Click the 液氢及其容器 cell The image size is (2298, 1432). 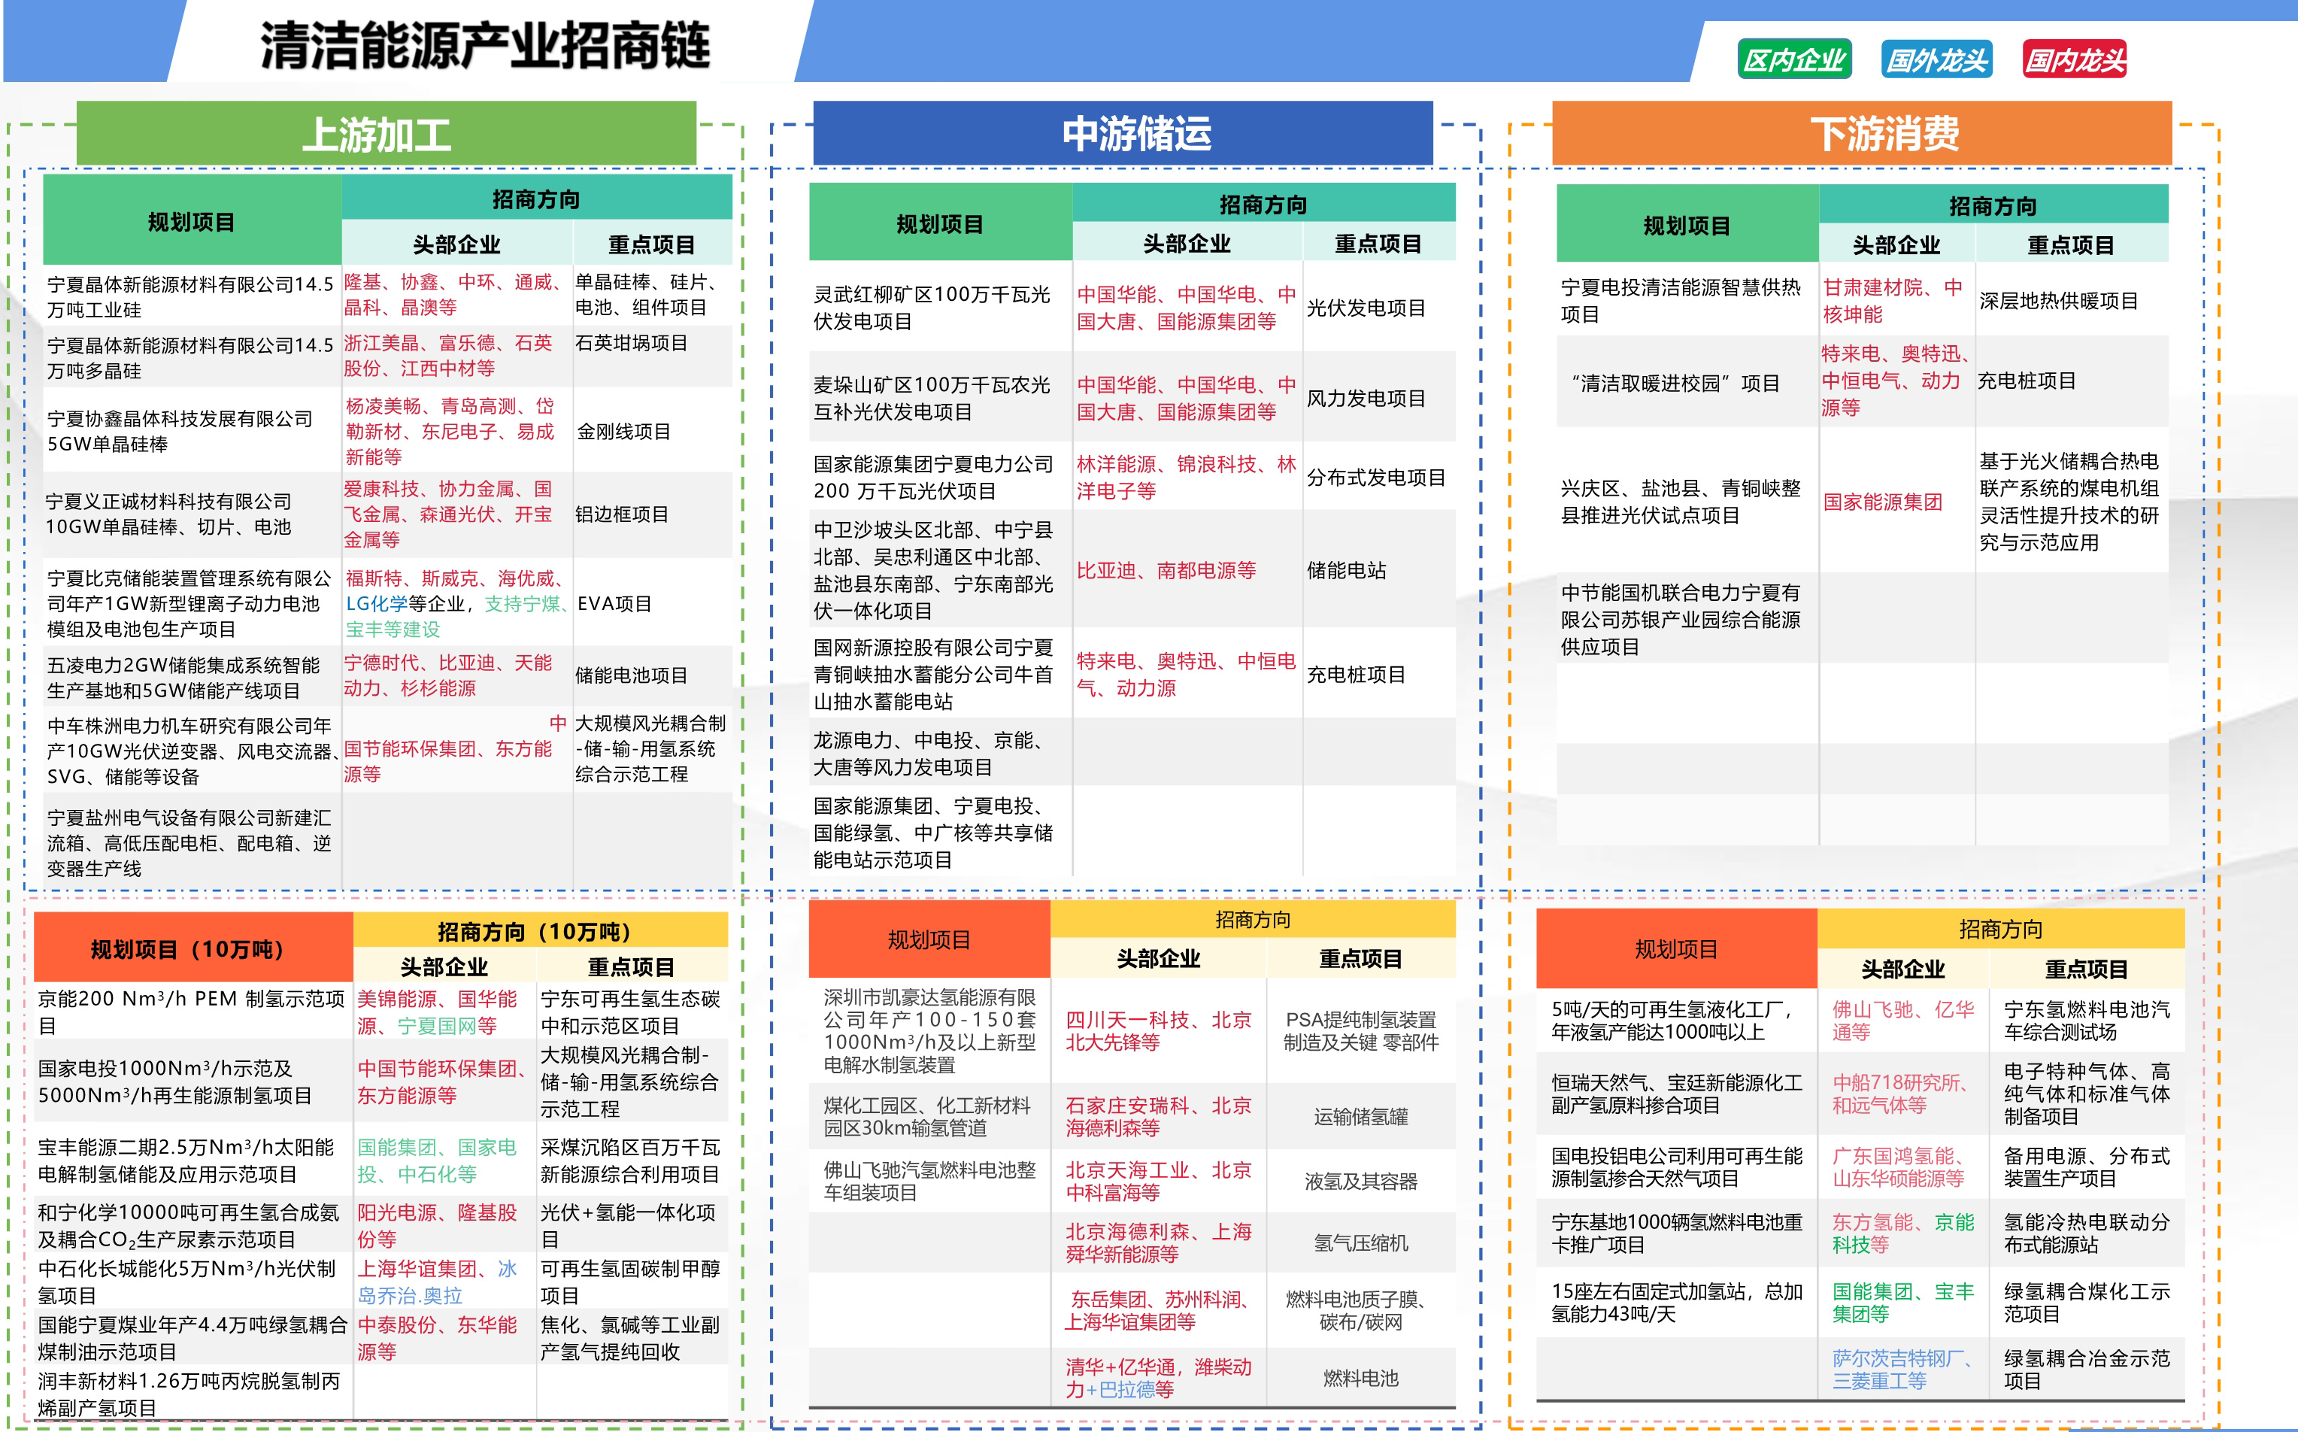tap(1360, 1181)
